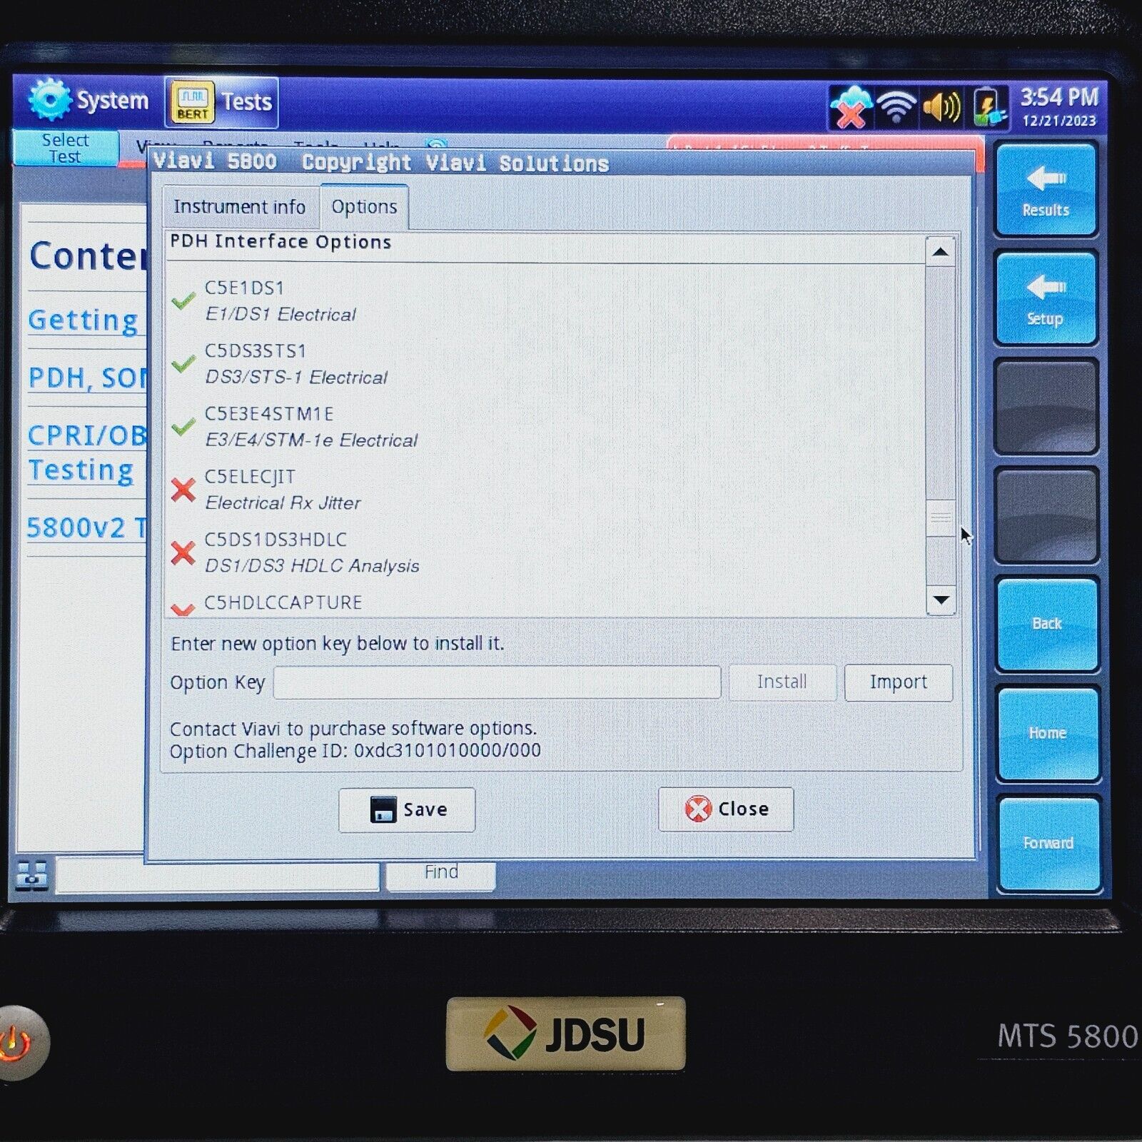Select the BERT Tests icon

[x=191, y=101]
